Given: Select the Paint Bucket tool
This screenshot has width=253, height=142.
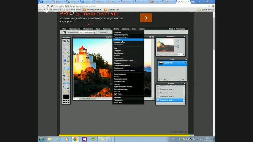Looking at the screenshot, I should point(68,56).
